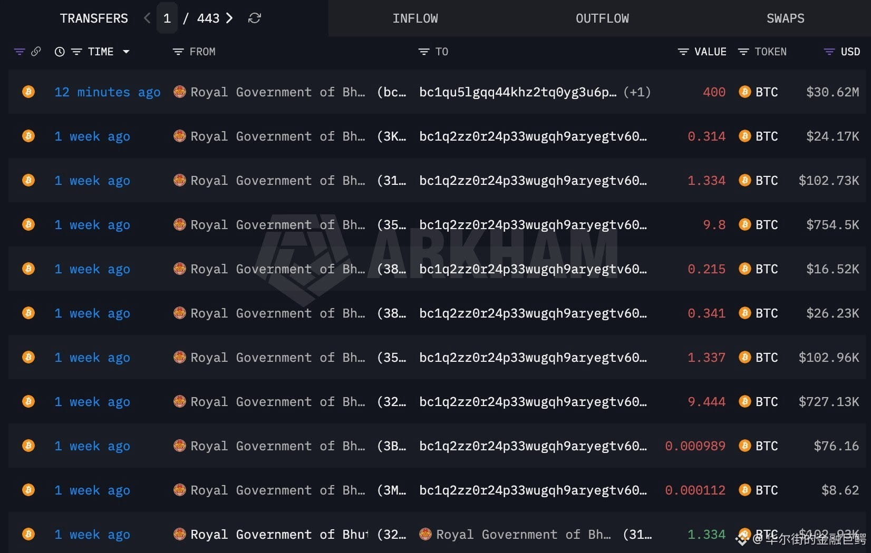Click Bitcoin icon on 12 minutes ago row
The image size is (871, 553).
point(28,92)
